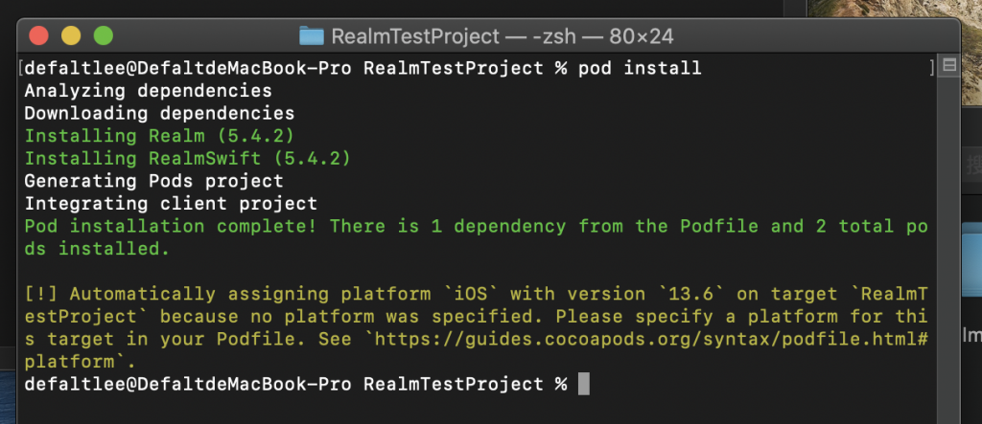Click the last prompt 'defaltlee@DefaltdeMacBook-Pro'
982x424 pixels.
click(187, 384)
